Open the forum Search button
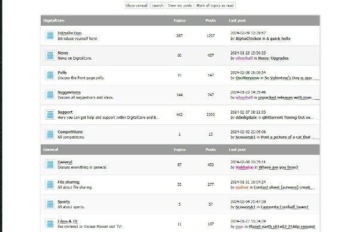344x232 pixels. pyautogui.click(x=157, y=5)
